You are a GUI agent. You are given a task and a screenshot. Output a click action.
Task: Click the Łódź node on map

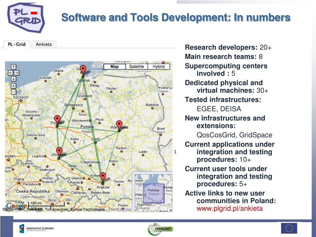(95, 142)
